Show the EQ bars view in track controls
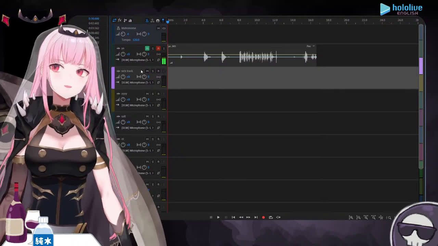This screenshot has width=438, height=246. coord(130,20)
